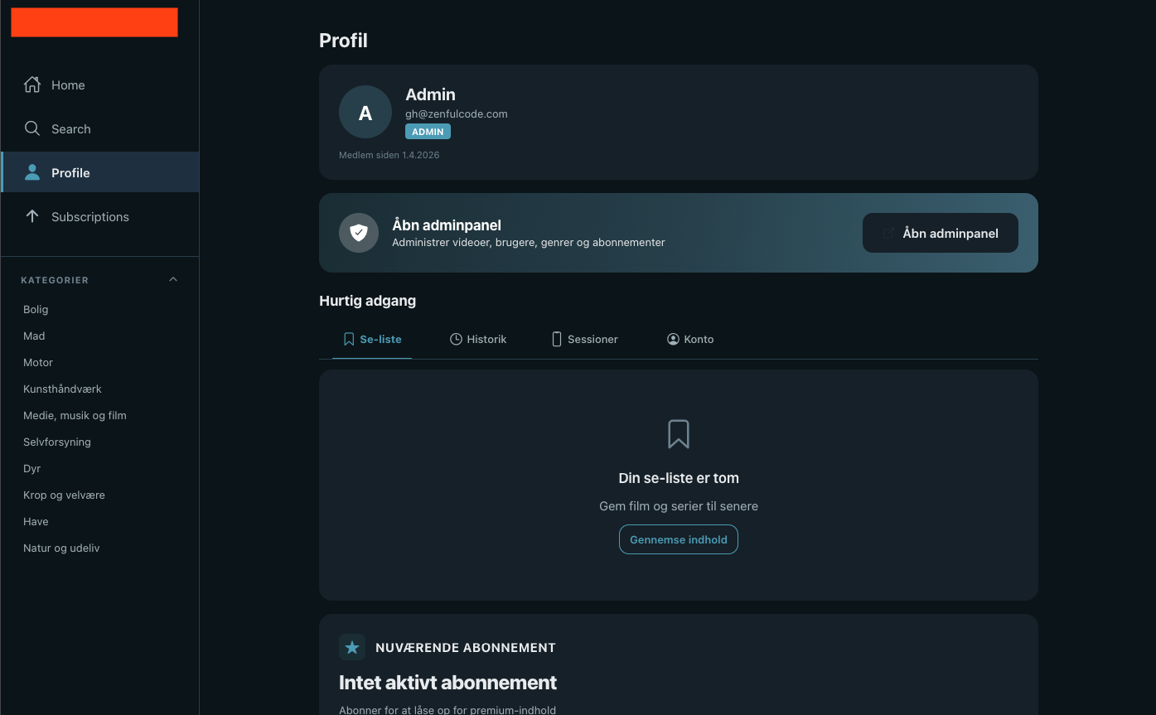Open the Krop og velvære category
This screenshot has width=1156, height=715.
point(64,495)
